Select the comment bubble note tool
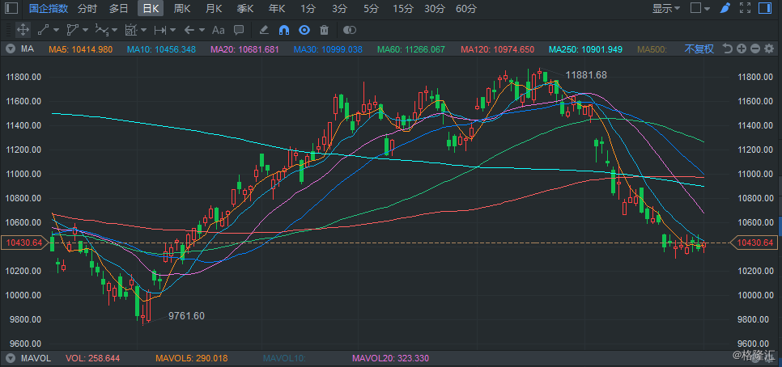The image size is (782, 367). click(x=239, y=30)
